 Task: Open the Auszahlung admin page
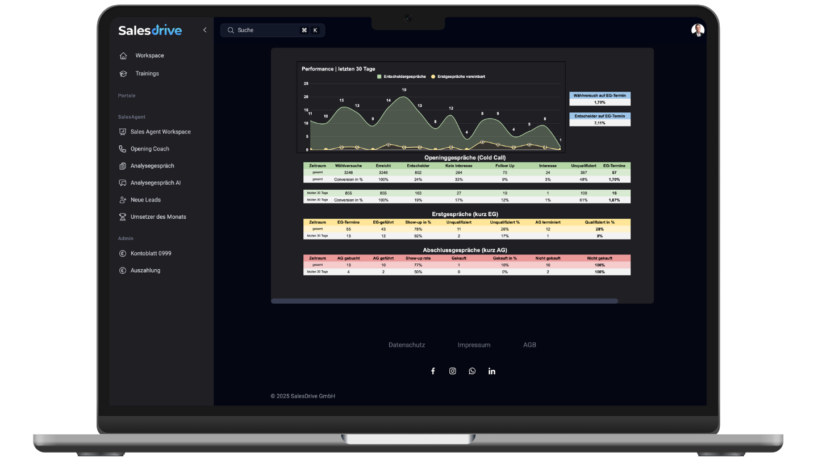[x=145, y=270]
